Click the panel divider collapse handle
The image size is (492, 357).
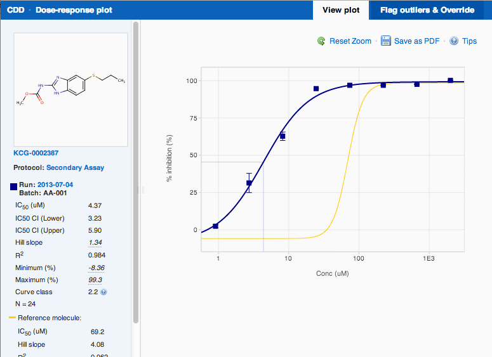[x=142, y=189]
